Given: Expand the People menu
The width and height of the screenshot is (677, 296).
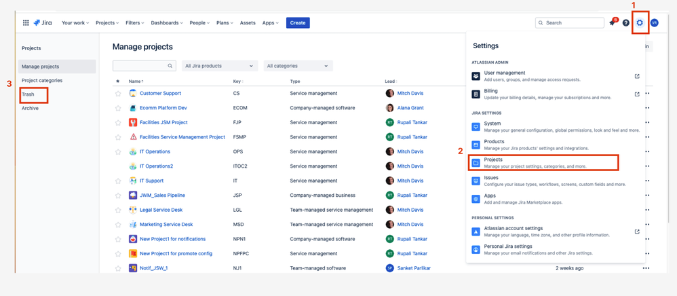Looking at the screenshot, I should (199, 23).
